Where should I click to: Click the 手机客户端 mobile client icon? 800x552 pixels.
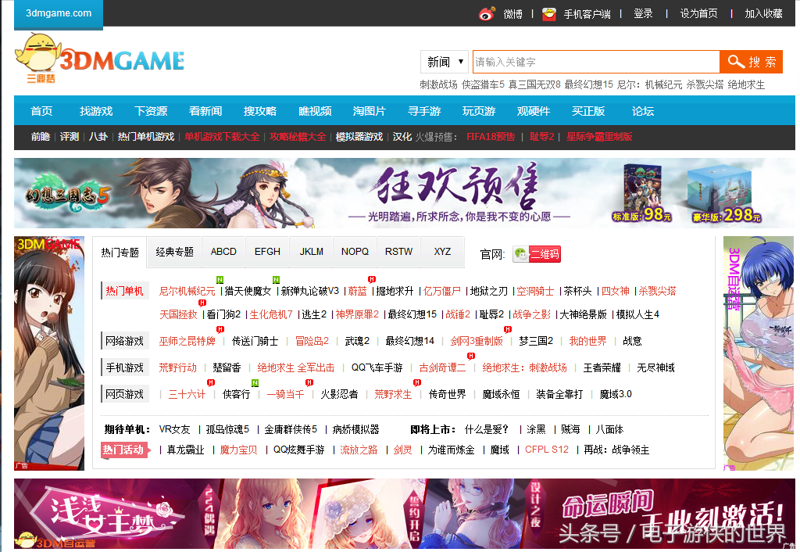click(x=548, y=13)
